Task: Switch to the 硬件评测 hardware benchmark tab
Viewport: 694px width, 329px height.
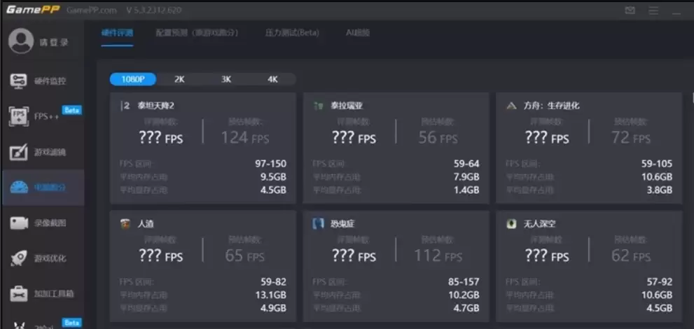Action: (117, 33)
